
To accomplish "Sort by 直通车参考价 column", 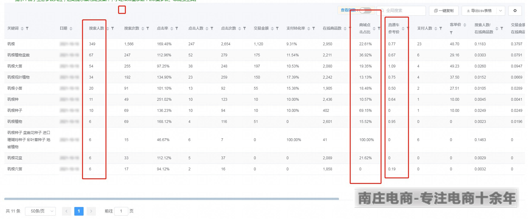I will click(x=403, y=28).
